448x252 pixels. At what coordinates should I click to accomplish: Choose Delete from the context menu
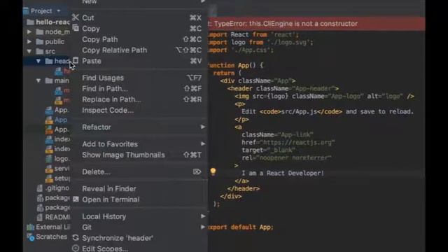[139, 172]
